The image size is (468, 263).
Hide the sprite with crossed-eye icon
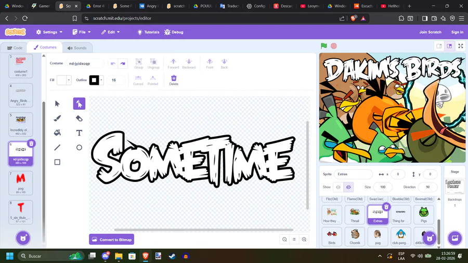coord(348,187)
